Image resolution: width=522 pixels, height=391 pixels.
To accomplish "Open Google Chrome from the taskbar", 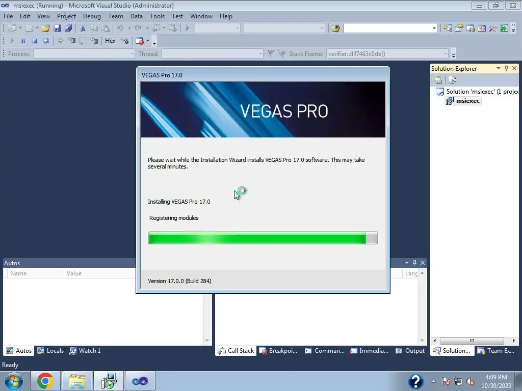I will coord(45,381).
